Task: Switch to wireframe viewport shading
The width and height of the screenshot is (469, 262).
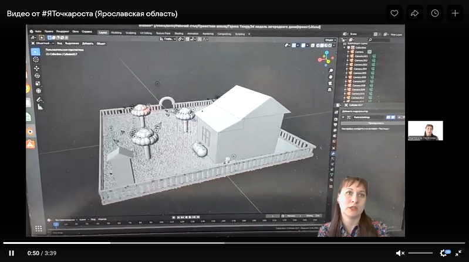Action: [318, 45]
